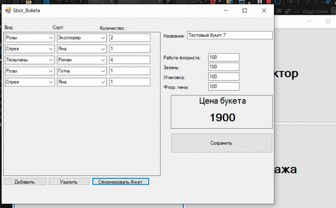Click the Количество column label
336x208 pixels.
[x=112, y=28]
